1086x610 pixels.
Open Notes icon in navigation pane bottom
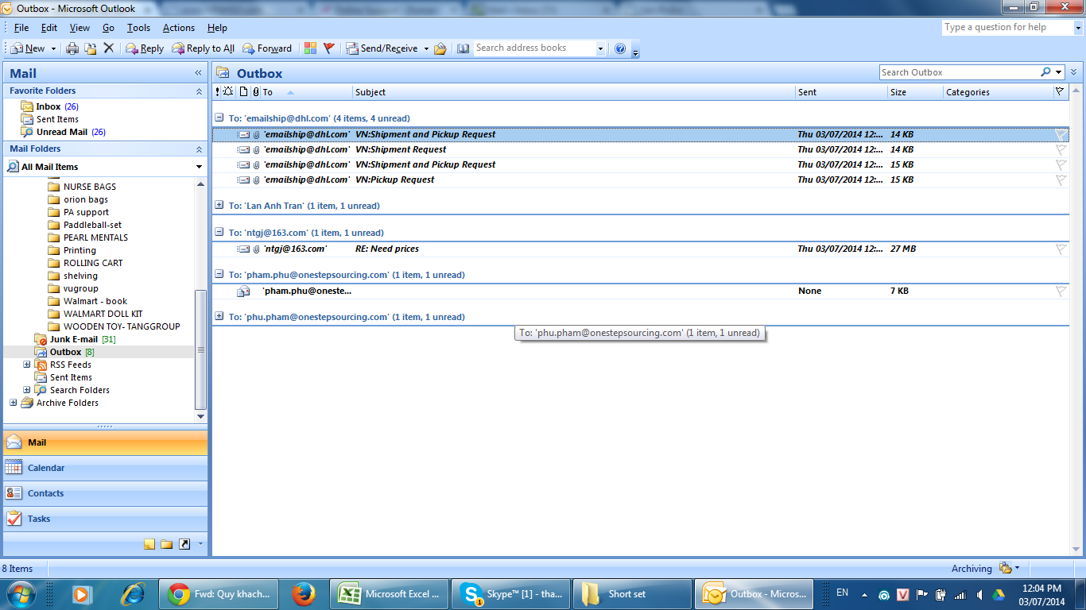tap(149, 544)
